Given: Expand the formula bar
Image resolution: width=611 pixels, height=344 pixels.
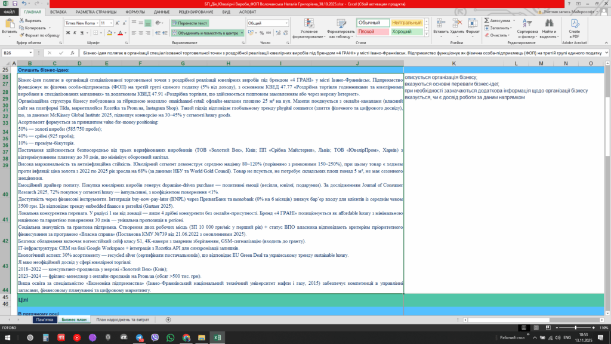Looking at the screenshot, I should point(606,53).
